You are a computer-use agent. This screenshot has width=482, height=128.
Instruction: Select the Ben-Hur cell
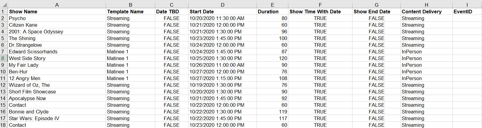click(57, 72)
